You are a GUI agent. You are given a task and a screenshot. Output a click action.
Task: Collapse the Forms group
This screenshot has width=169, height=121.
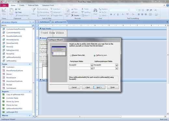tap(30, 64)
